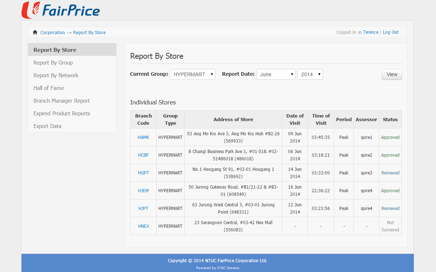Click the Individual Stores heading
436x272 pixels.
153,102
